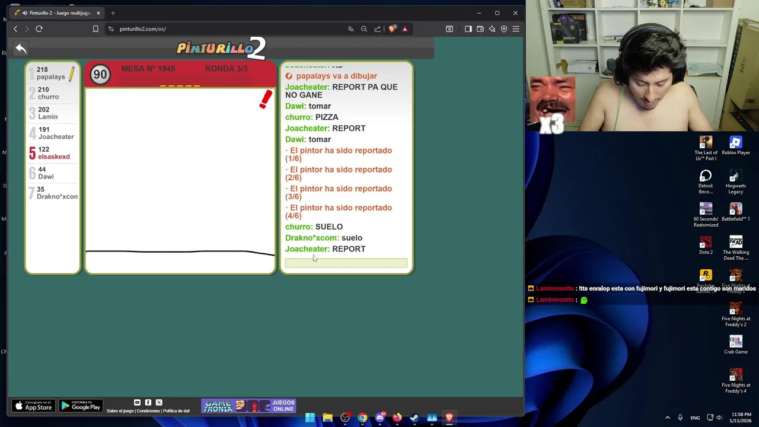
Task: Open the Windows Start menu
Action: pos(310,418)
